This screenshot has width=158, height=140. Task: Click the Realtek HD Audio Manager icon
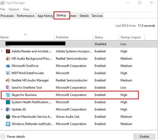8,80
